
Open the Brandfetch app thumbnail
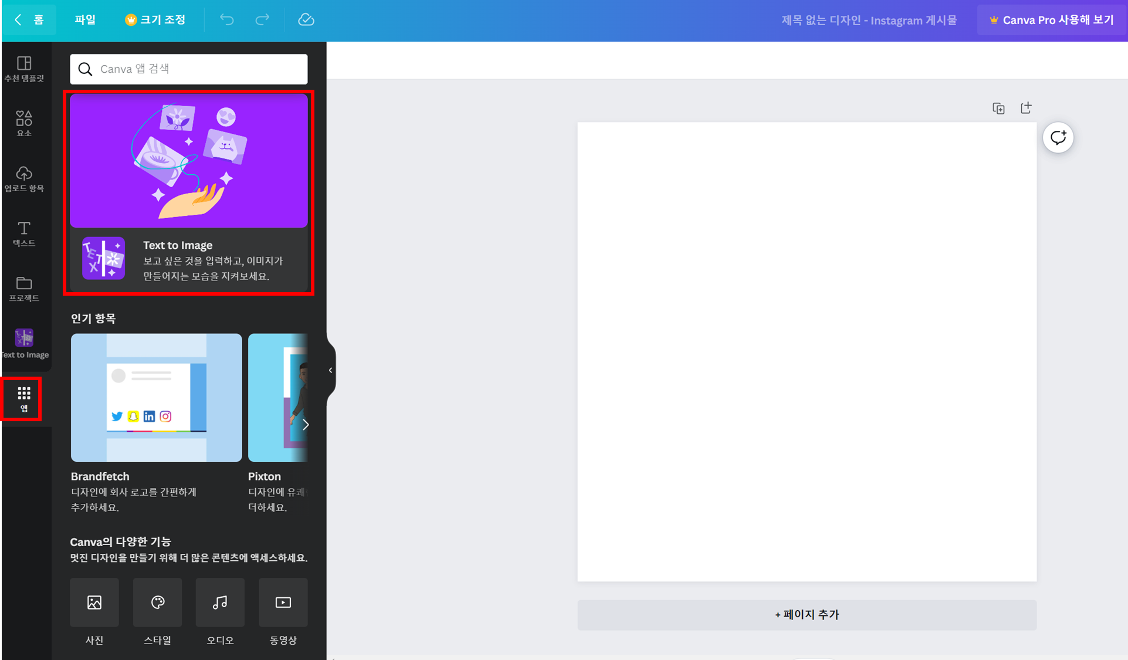pyautogui.click(x=156, y=398)
